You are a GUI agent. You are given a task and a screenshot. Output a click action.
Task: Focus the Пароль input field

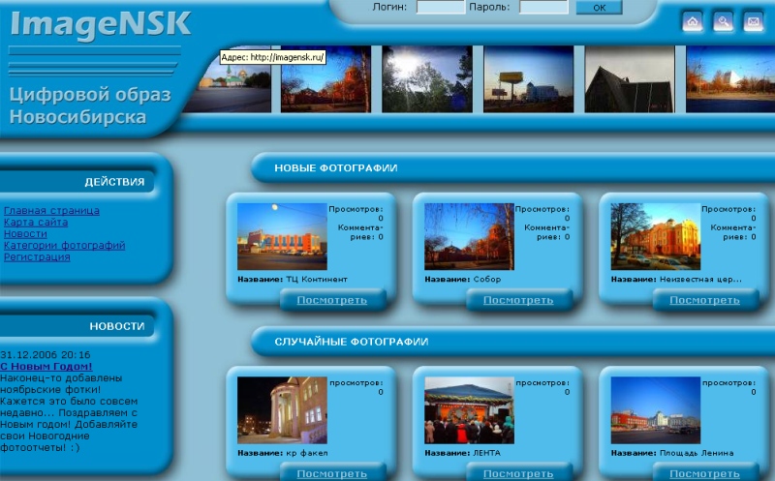click(x=543, y=7)
